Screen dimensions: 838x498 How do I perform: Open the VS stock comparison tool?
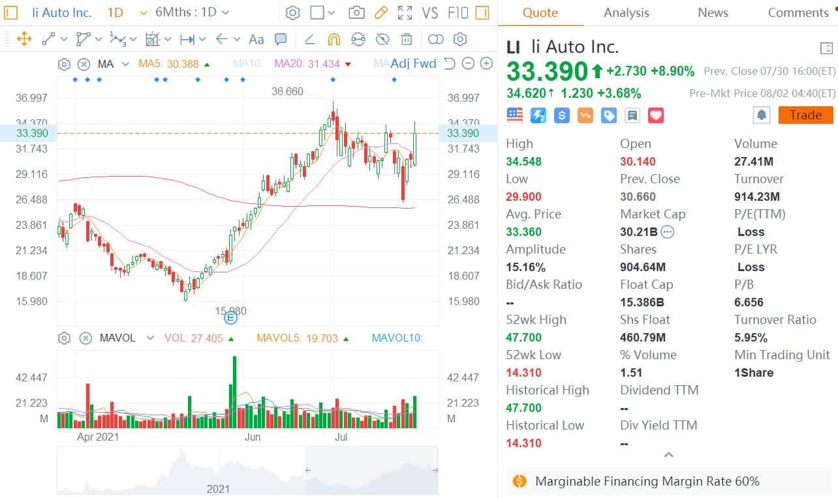(430, 12)
